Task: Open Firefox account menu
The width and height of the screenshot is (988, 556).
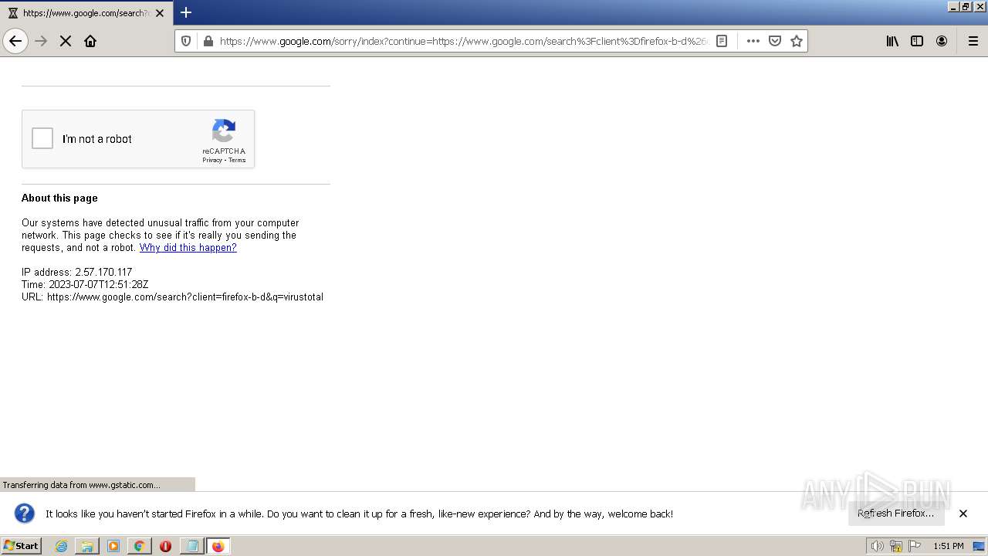Action: point(942,41)
